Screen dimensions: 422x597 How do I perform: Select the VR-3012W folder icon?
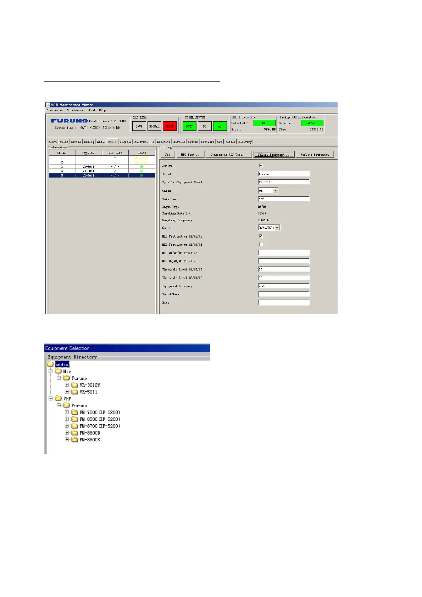[75, 385]
